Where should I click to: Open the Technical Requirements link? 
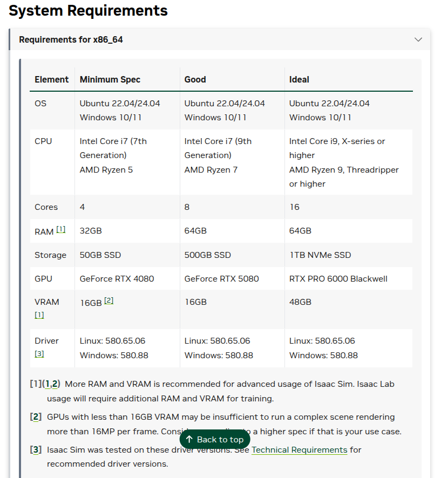(299, 450)
